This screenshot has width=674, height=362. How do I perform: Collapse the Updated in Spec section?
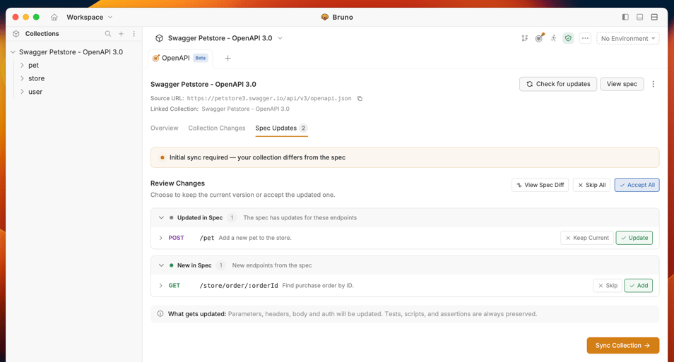[x=161, y=218]
